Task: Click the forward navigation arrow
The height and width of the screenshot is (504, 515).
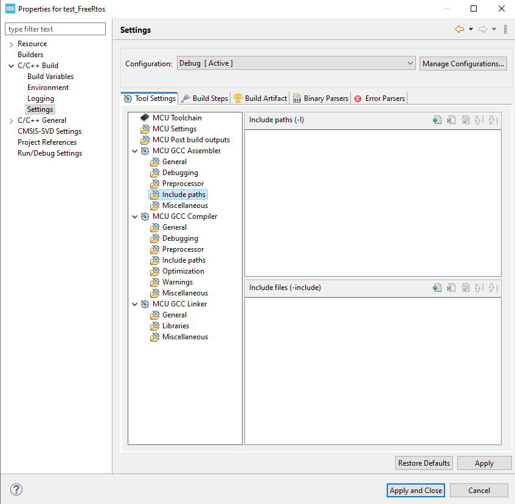Action: click(x=483, y=29)
